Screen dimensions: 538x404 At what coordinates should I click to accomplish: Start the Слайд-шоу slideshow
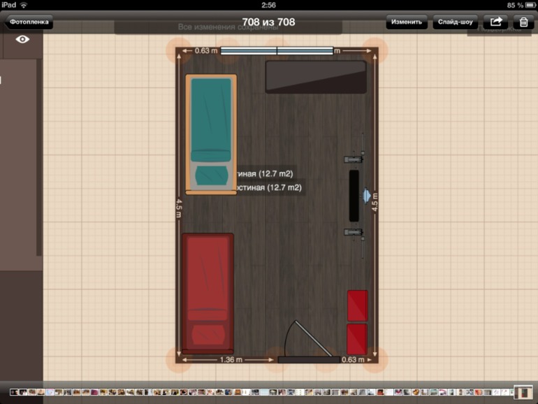(455, 22)
